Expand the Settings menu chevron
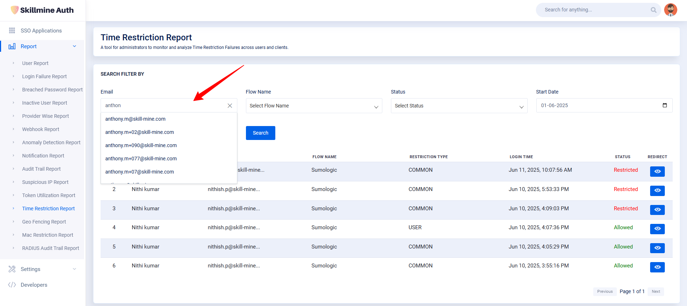This screenshot has height=306, width=687. tap(74, 269)
